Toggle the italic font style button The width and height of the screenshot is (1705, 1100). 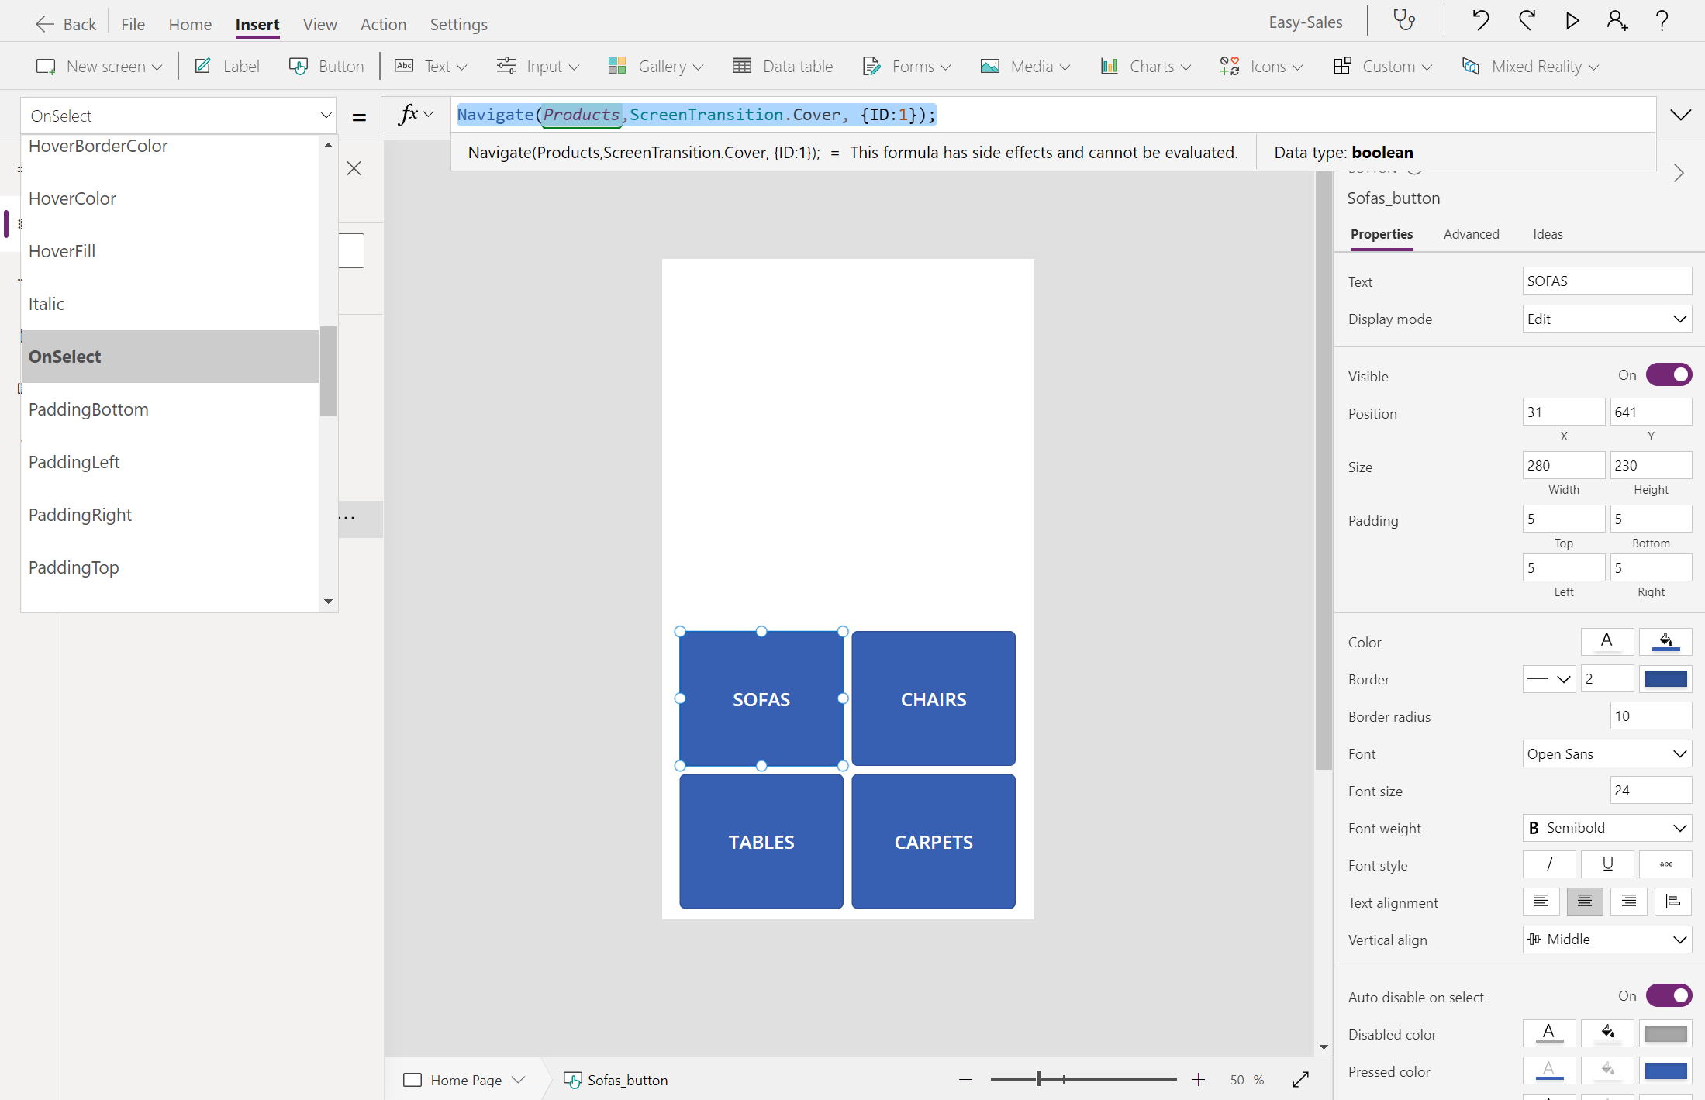(x=1548, y=864)
